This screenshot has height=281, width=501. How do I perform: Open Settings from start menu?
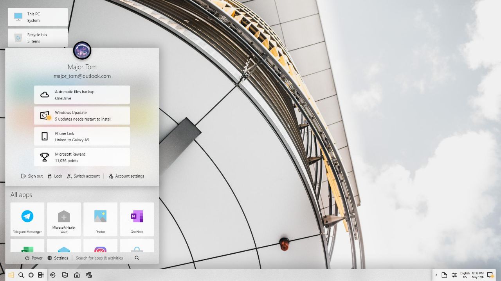58,258
